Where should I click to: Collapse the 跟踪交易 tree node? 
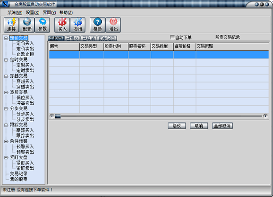(x=6, y=125)
